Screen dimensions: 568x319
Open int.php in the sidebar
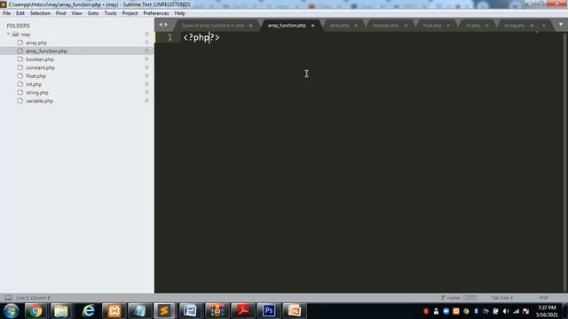pos(34,84)
